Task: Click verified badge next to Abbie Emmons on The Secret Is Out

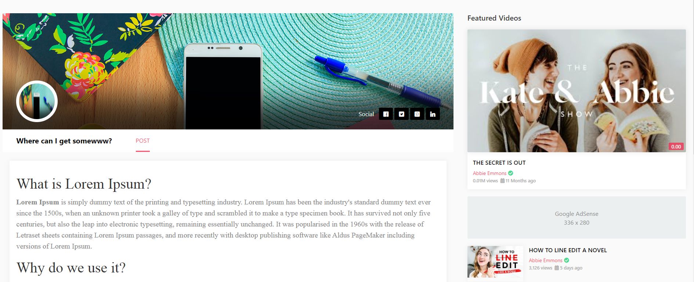Action: tap(511, 173)
